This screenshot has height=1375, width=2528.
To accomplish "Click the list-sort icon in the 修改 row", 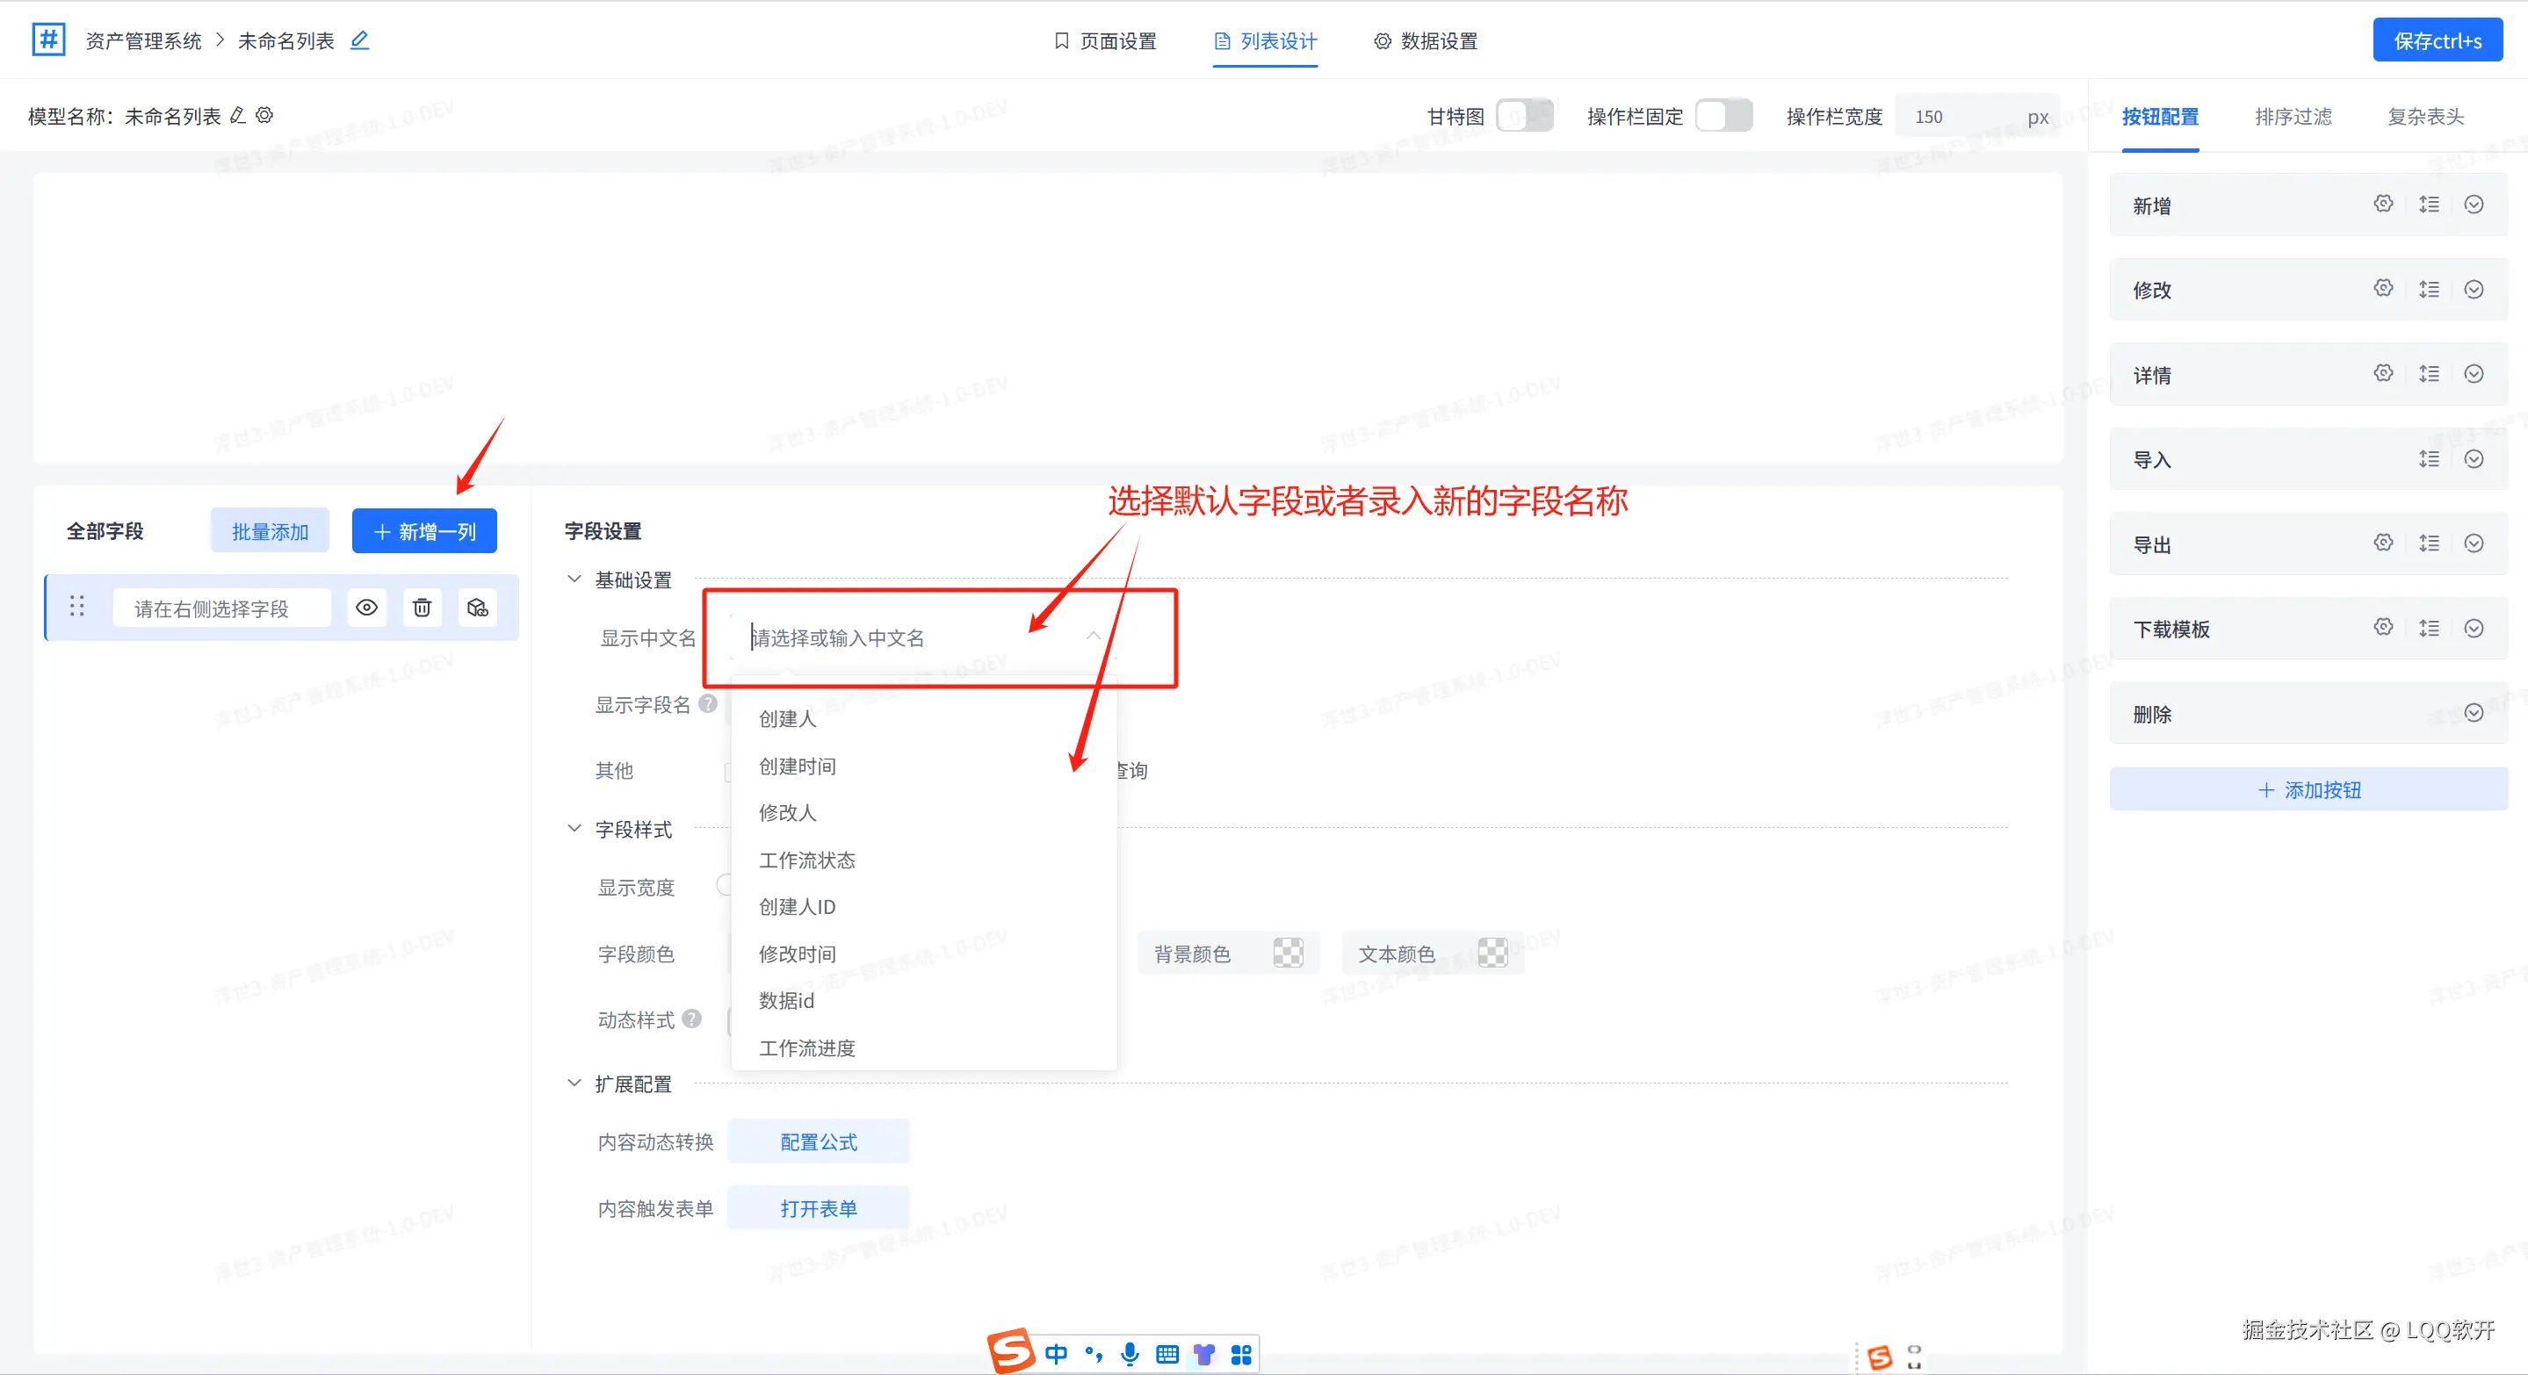I will coord(2429,290).
